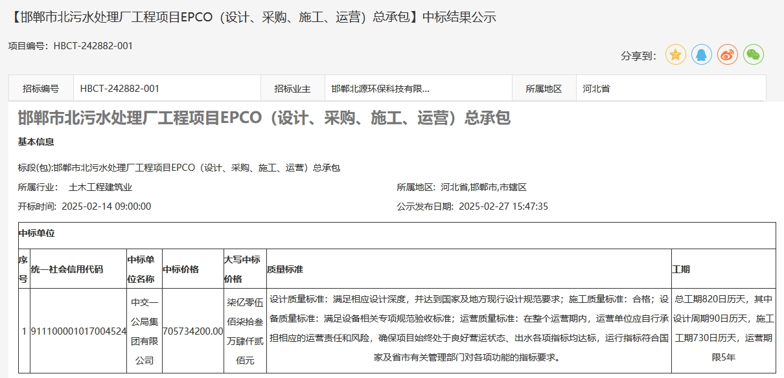Click the 中标价格 column header

click(x=181, y=269)
